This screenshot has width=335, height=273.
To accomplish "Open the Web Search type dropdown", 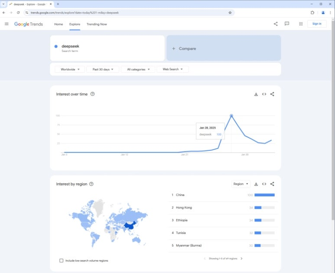I will pyautogui.click(x=172, y=69).
